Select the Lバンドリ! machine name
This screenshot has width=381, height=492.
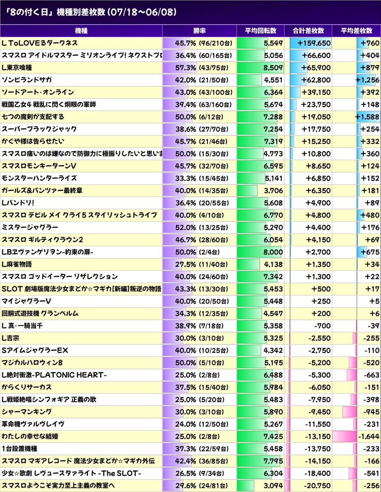18,203
